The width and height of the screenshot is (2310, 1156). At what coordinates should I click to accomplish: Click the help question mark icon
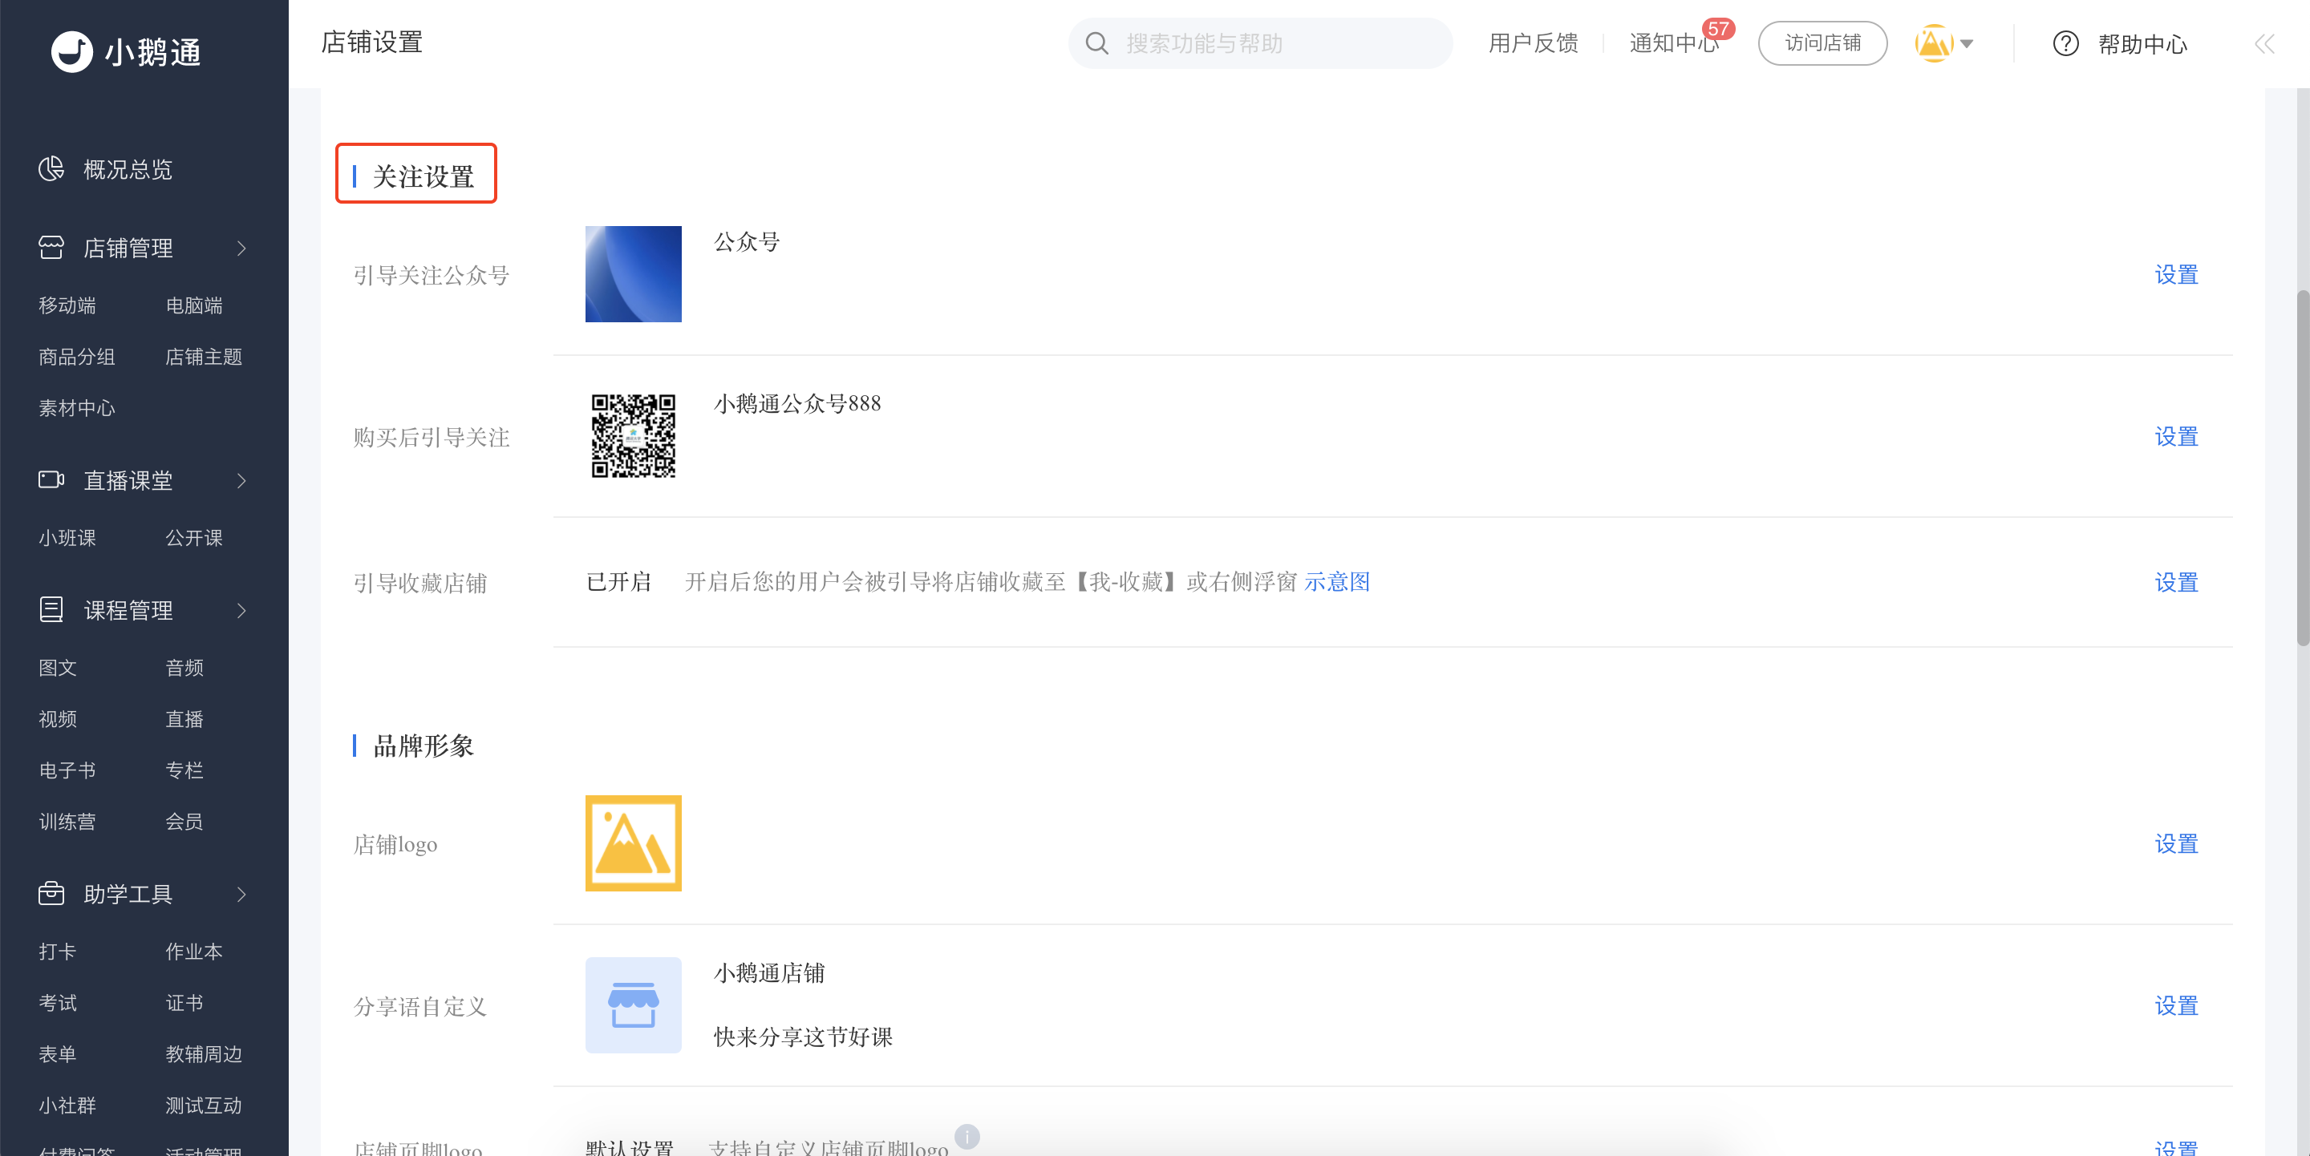(x=2065, y=43)
